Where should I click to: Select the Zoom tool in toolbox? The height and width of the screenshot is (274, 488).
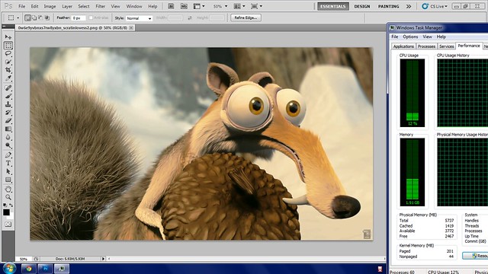[8, 197]
